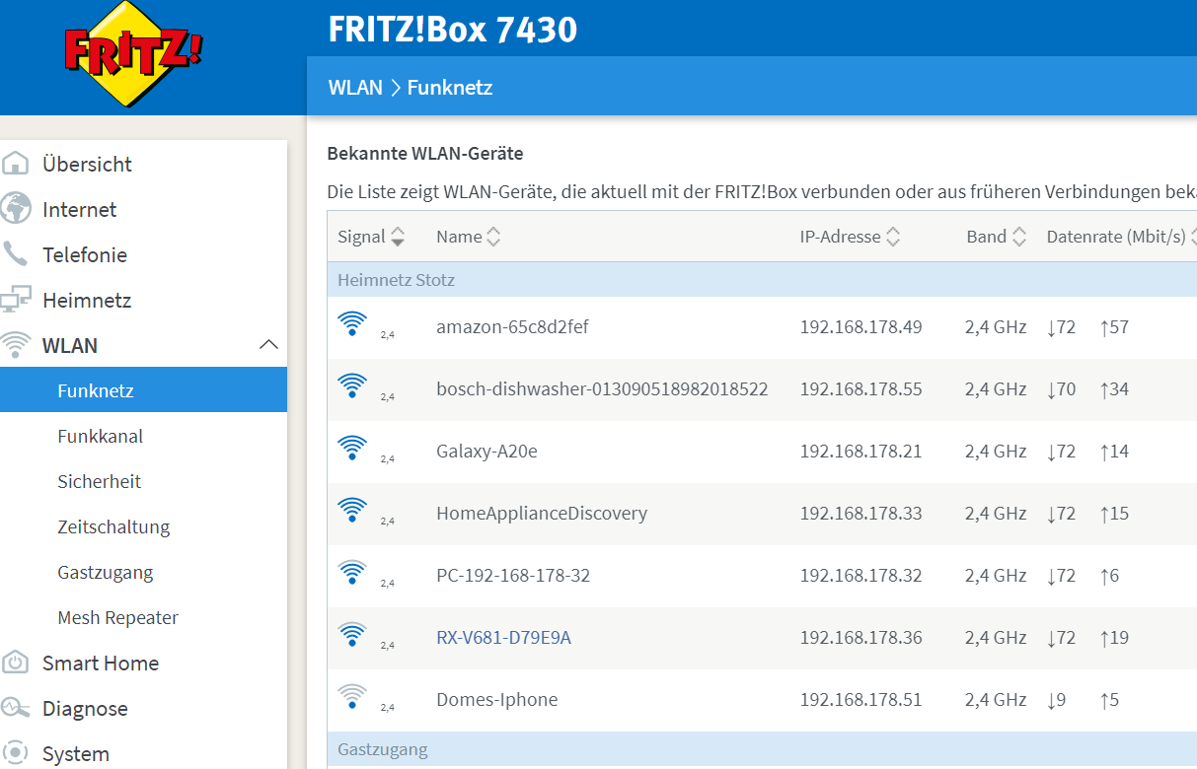Open the RX-V681-D79E9A device link

point(503,638)
